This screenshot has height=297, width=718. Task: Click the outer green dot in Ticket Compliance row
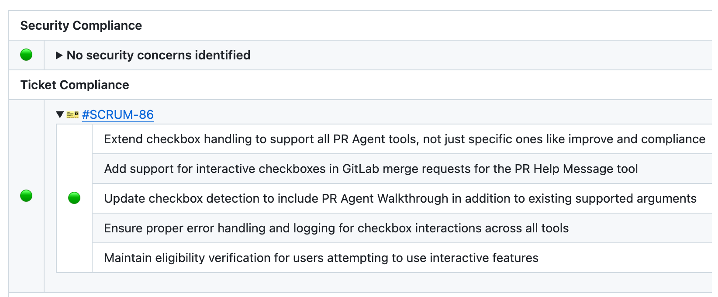click(x=26, y=196)
